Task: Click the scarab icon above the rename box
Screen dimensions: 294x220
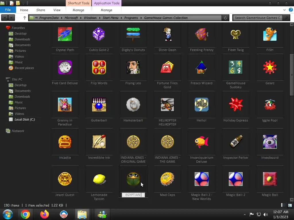Action: tap(133, 179)
